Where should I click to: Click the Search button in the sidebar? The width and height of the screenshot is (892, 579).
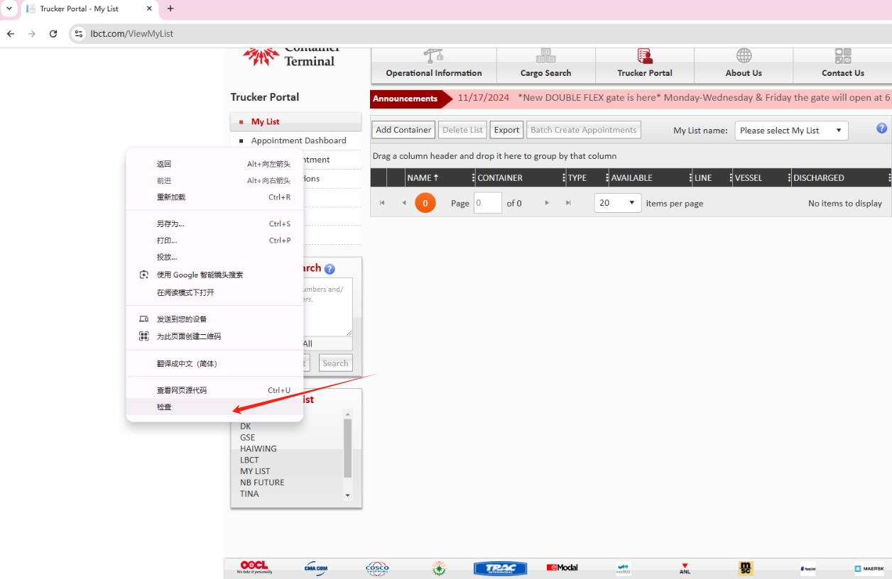(x=335, y=363)
